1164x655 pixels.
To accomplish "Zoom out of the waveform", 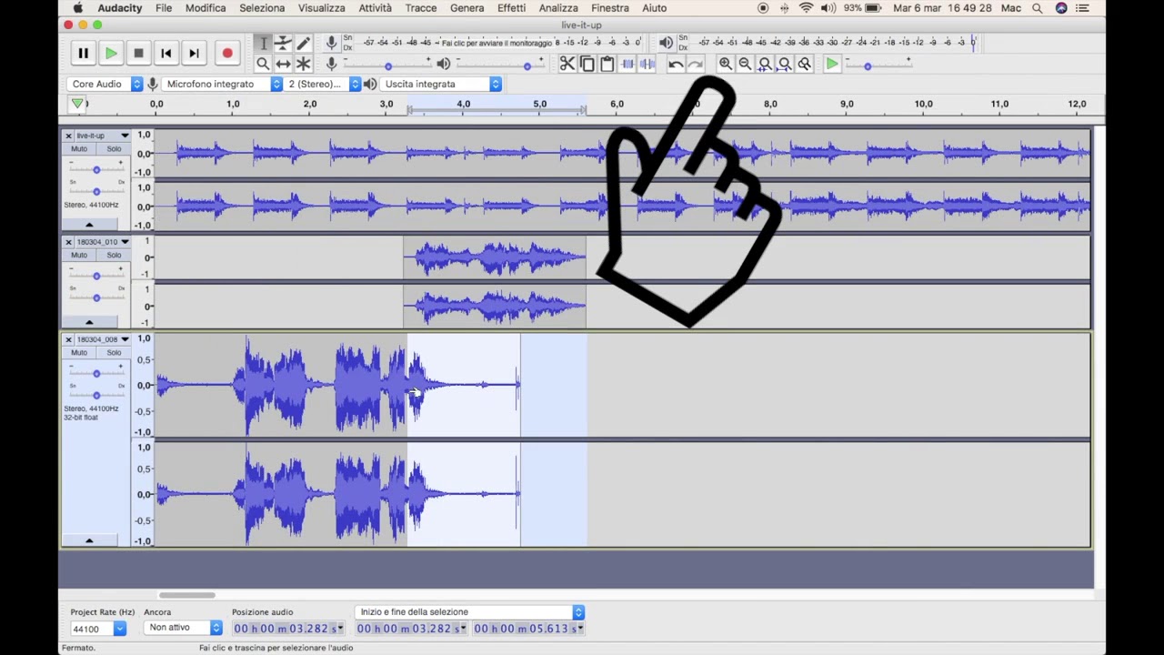I will [745, 64].
